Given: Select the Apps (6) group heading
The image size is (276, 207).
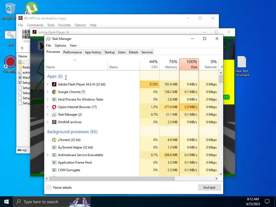Looking at the screenshot, I should 55,76.
